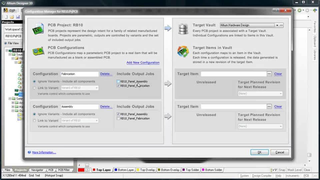Expand the folder node below Settings
The height and width of the screenshot is (180, 320).
tap(13, 103)
